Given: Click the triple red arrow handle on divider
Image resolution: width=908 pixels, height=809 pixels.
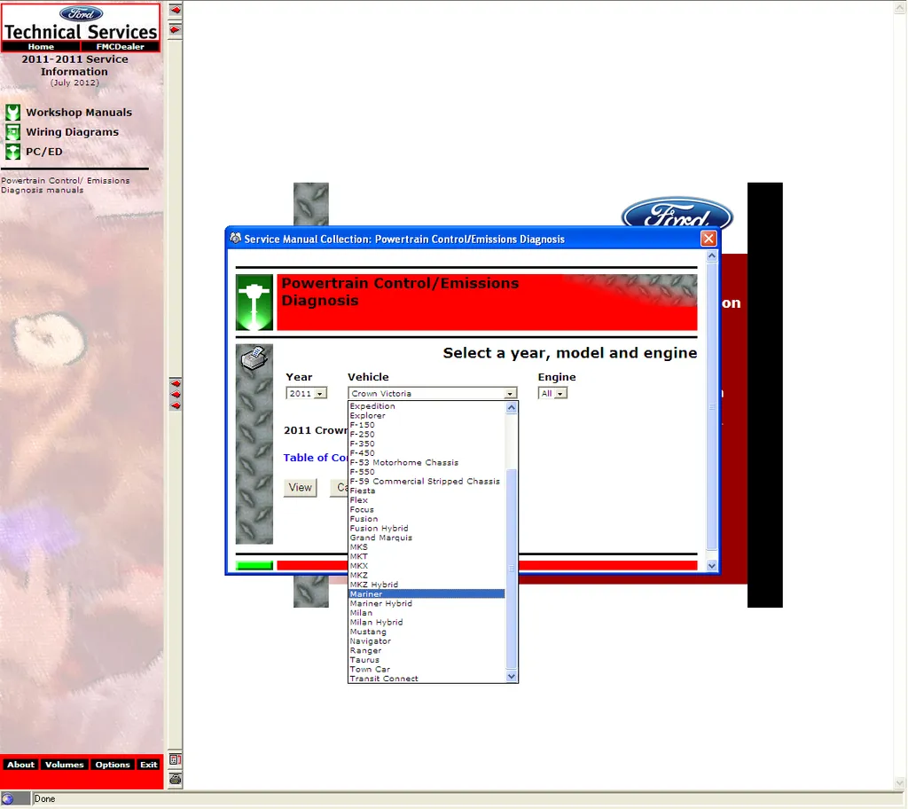Looking at the screenshot, I should click(176, 394).
